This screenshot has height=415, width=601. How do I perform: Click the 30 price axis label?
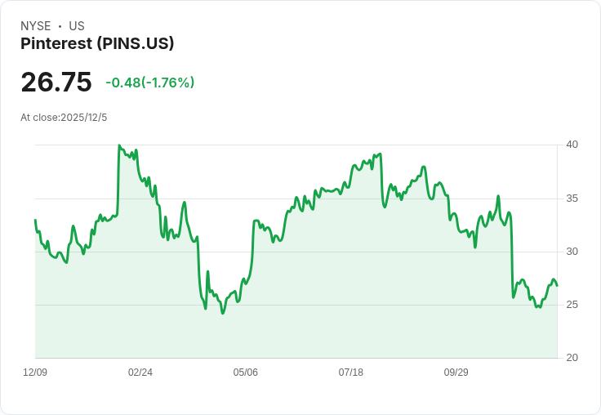point(572,252)
